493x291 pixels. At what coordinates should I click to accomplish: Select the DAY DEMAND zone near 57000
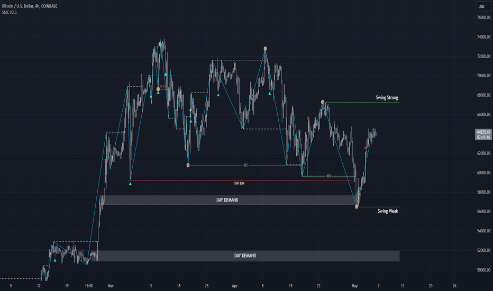[x=227, y=200]
